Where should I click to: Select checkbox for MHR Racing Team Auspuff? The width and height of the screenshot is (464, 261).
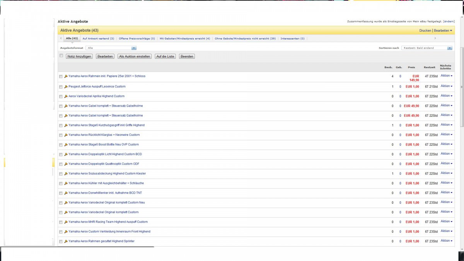tap(61, 222)
